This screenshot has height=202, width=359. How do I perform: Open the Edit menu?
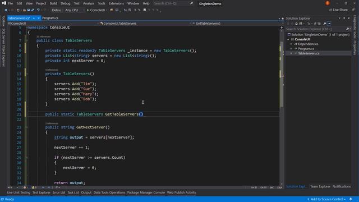click(19, 3)
